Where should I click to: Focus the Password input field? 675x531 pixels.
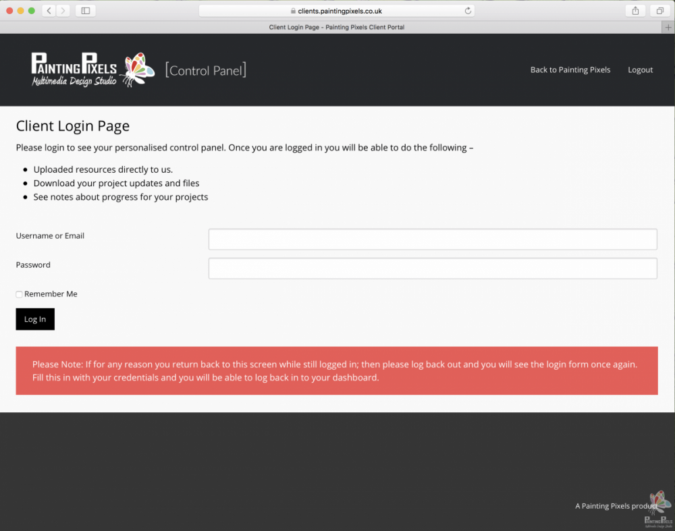click(x=433, y=269)
